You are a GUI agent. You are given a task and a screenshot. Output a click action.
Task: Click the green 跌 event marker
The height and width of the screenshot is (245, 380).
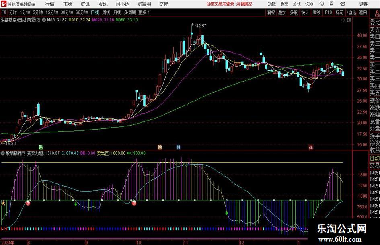pos(41,147)
